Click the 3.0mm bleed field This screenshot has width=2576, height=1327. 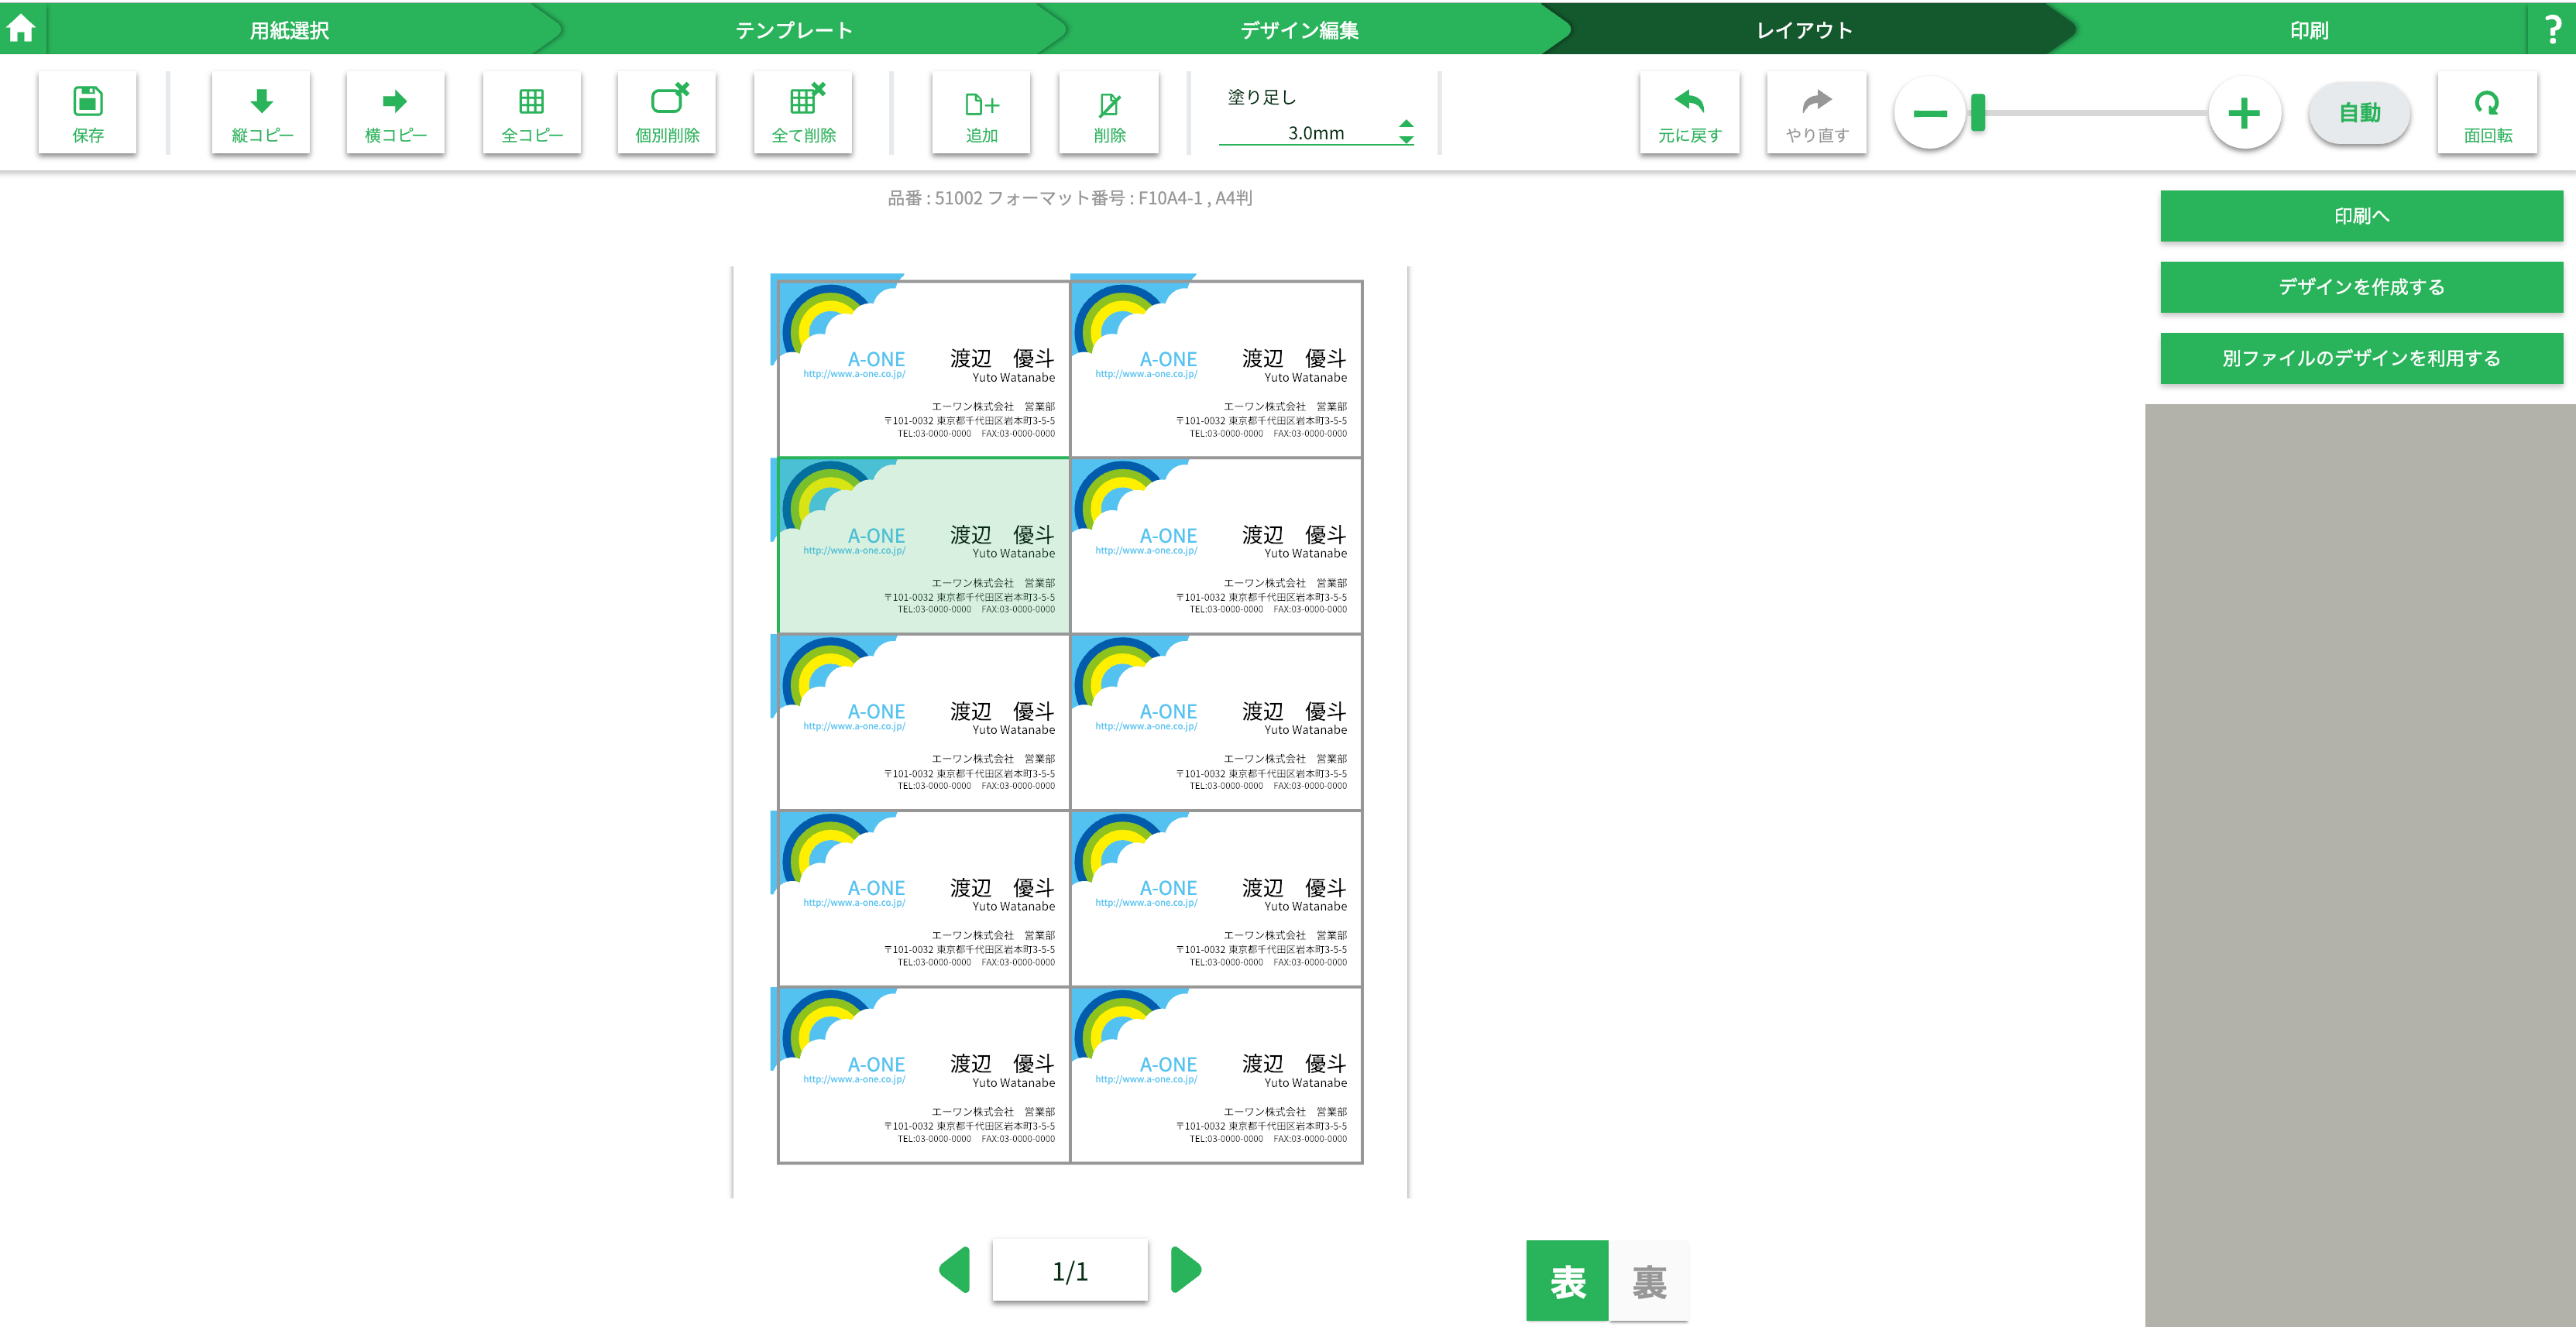[x=1315, y=133]
